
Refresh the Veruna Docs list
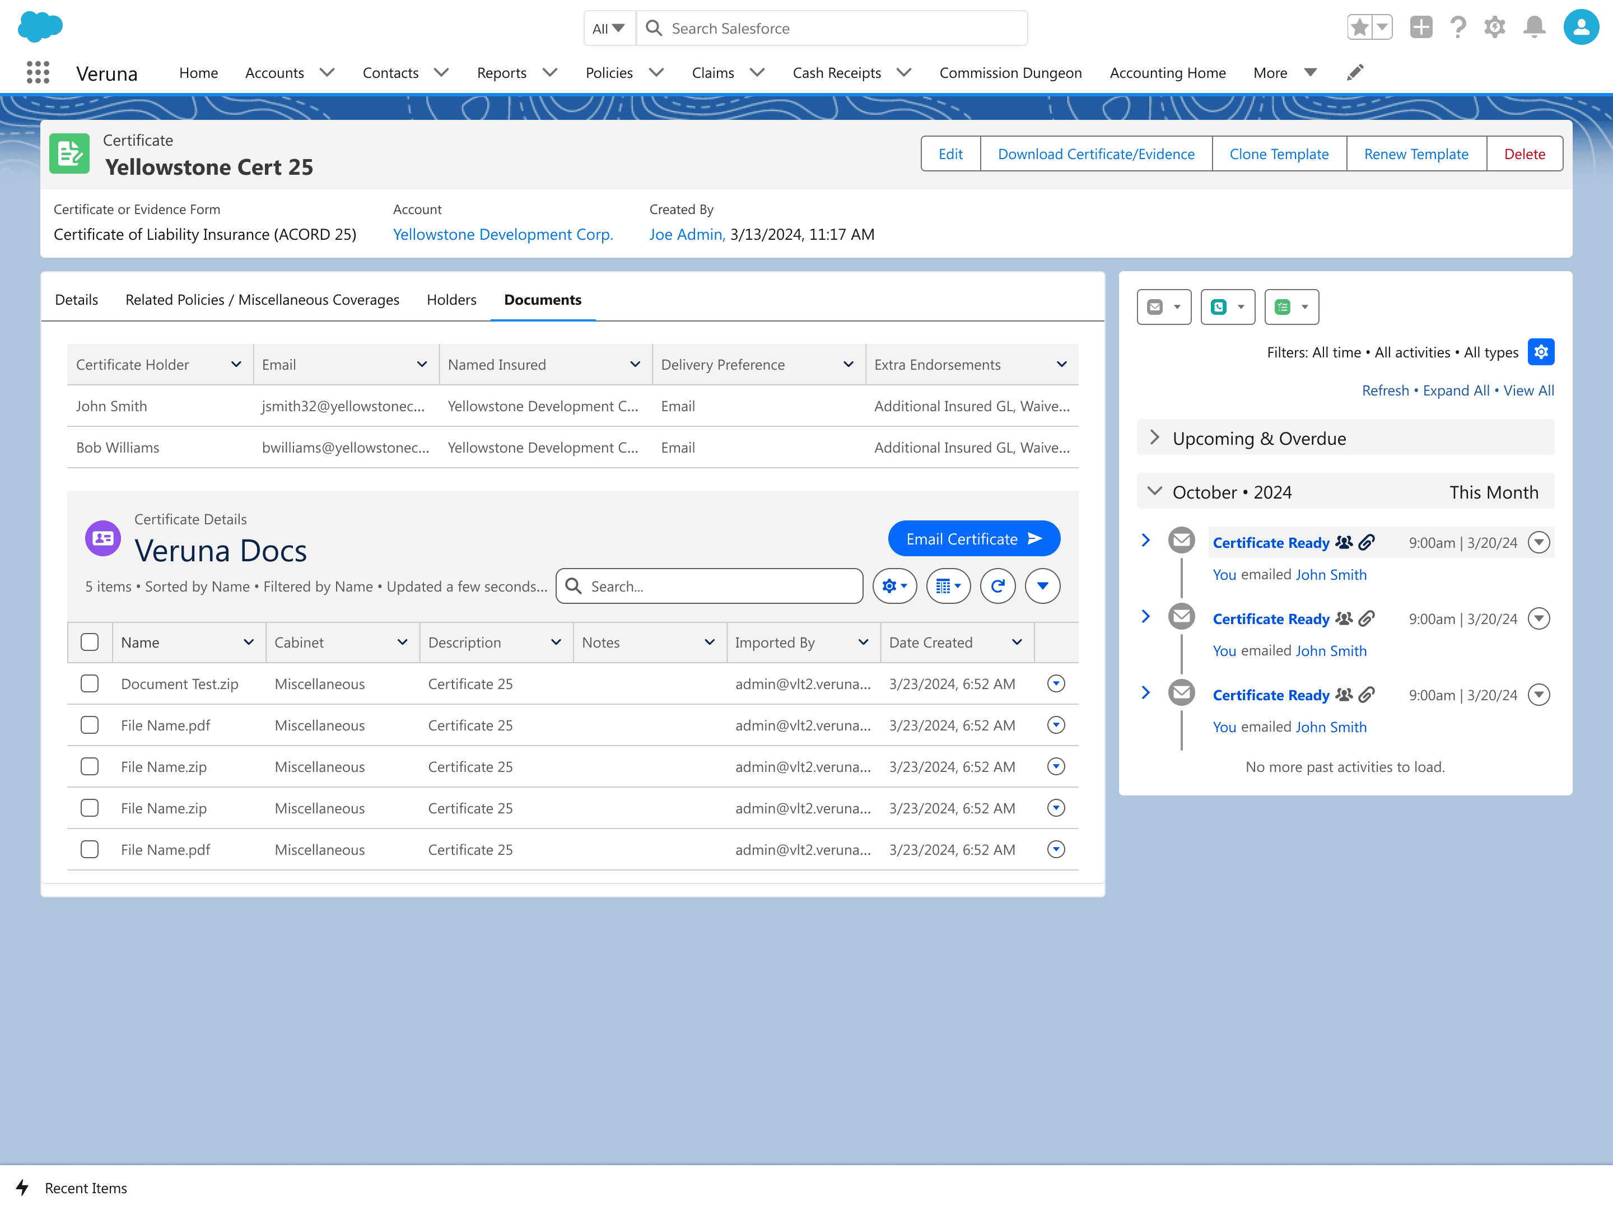[x=997, y=585]
